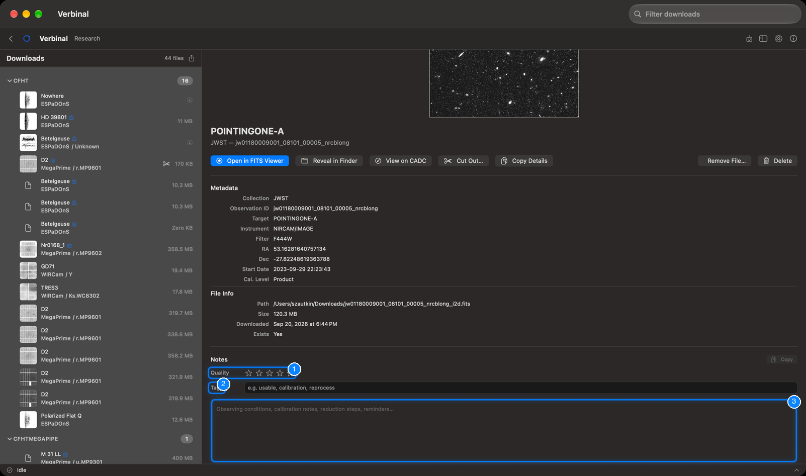Click the blue robot icon next to Nr0168_1
The image size is (806, 476).
point(69,245)
